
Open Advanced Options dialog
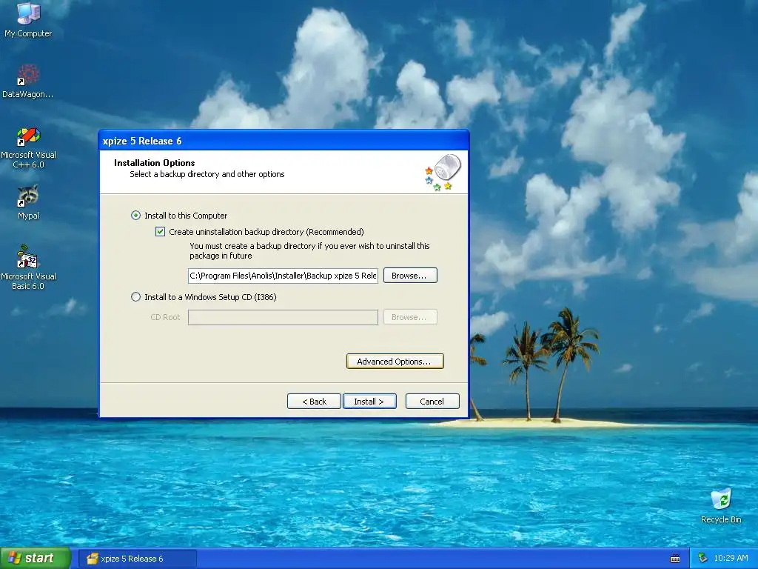tap(395, 362)
